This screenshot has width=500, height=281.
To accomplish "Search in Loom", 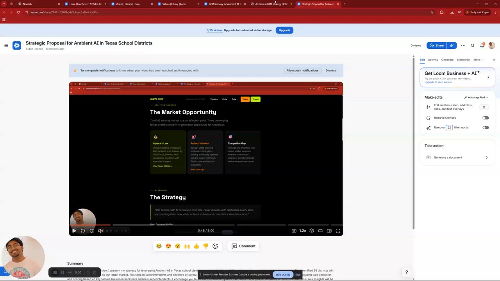I will 473,46.
